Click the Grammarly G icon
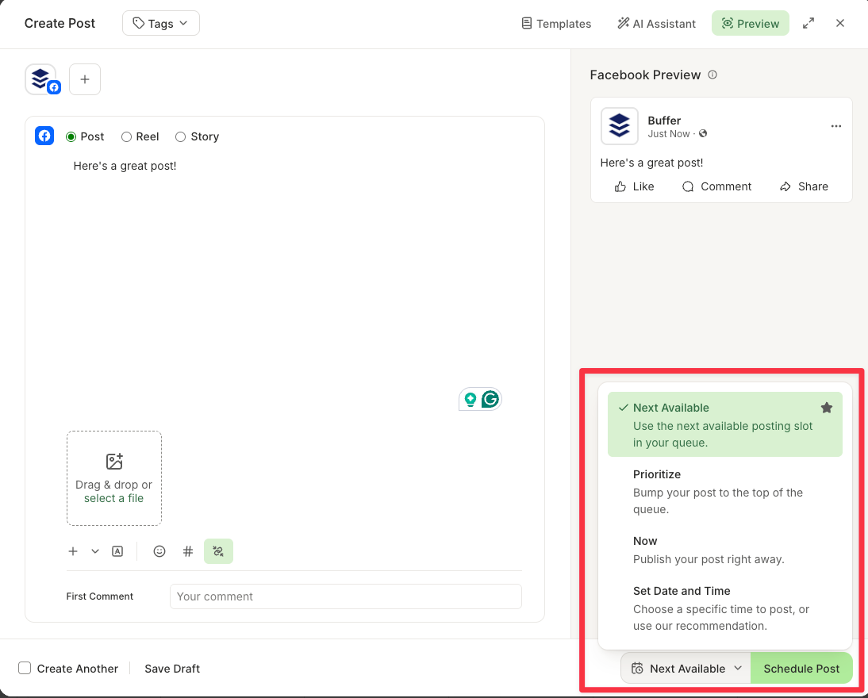Viewport: 868px width, 698px height. 490,399
